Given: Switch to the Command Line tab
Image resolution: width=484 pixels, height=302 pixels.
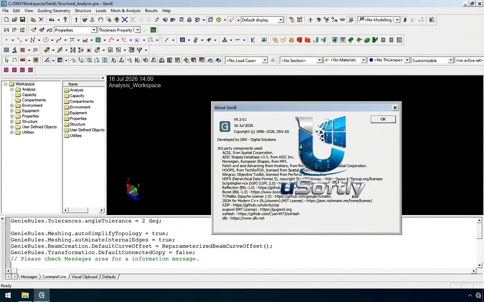Looking at the screenshot, I should 54,277.
